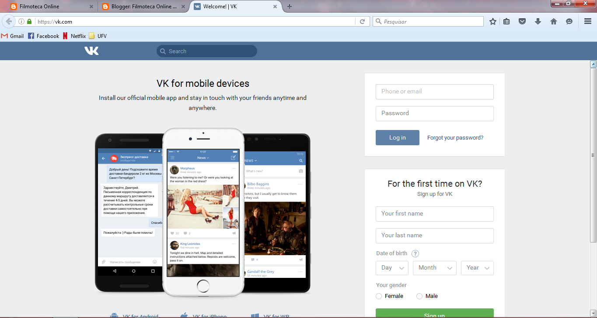
Task: Click the 'Your gender' label
Action: point(391,285)
